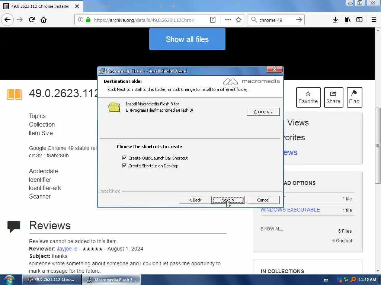
Task: Select the 49.0.2623.112 Chrome Installer tab
Action: (40, 6)
